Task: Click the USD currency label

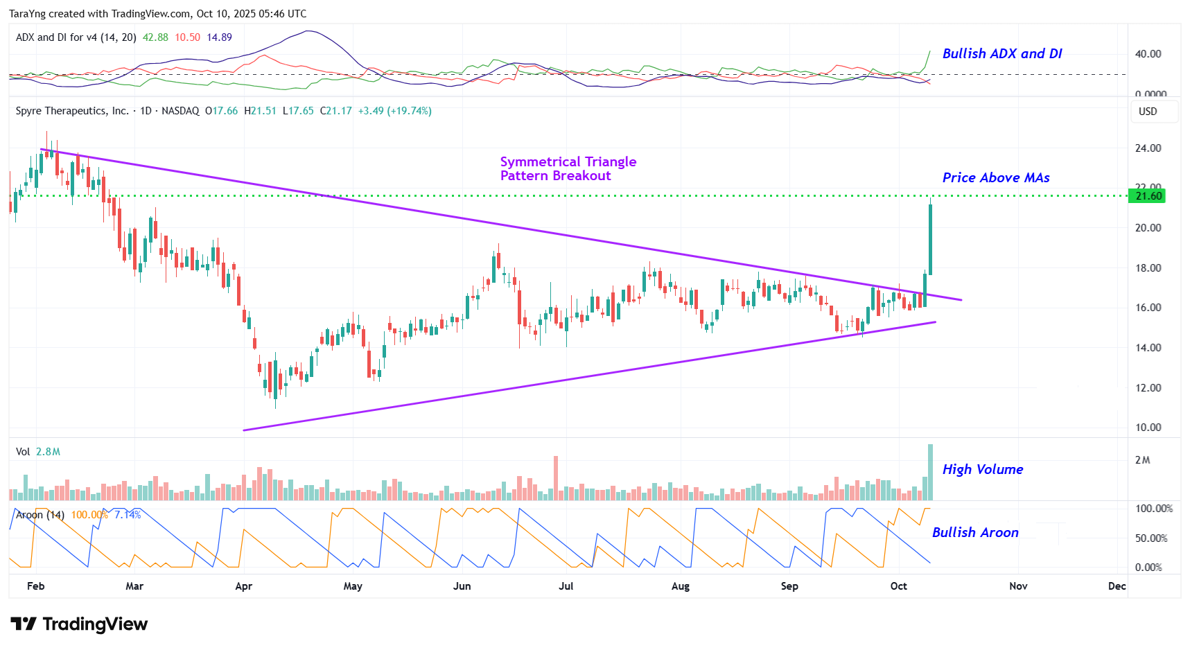Action: 1147,112
